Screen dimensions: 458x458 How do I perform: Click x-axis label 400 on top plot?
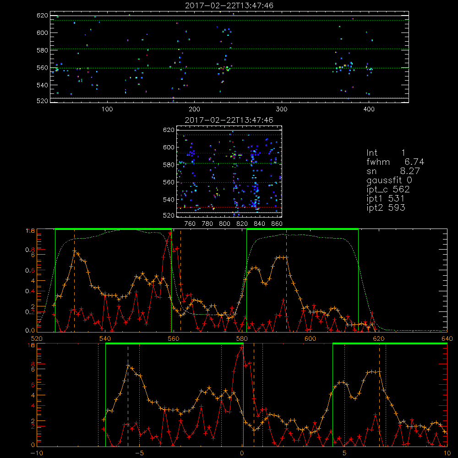coord(369,109)
